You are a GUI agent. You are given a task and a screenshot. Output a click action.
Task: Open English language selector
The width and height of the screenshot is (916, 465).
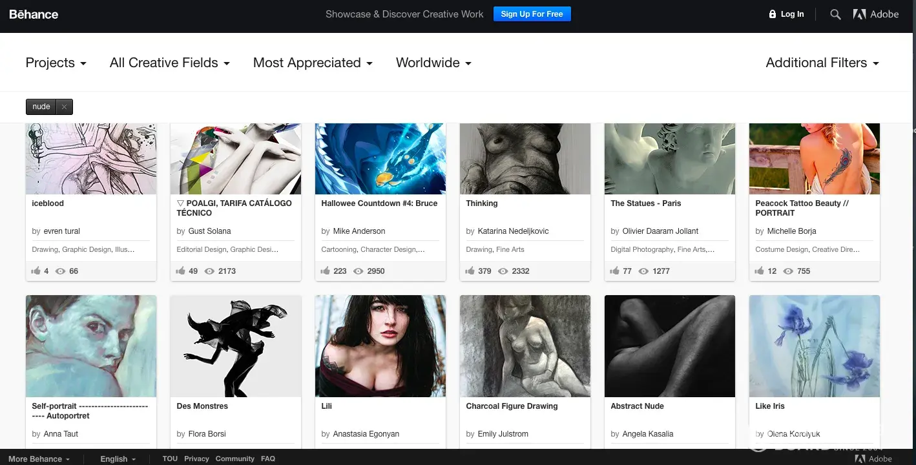pos(118,459)
